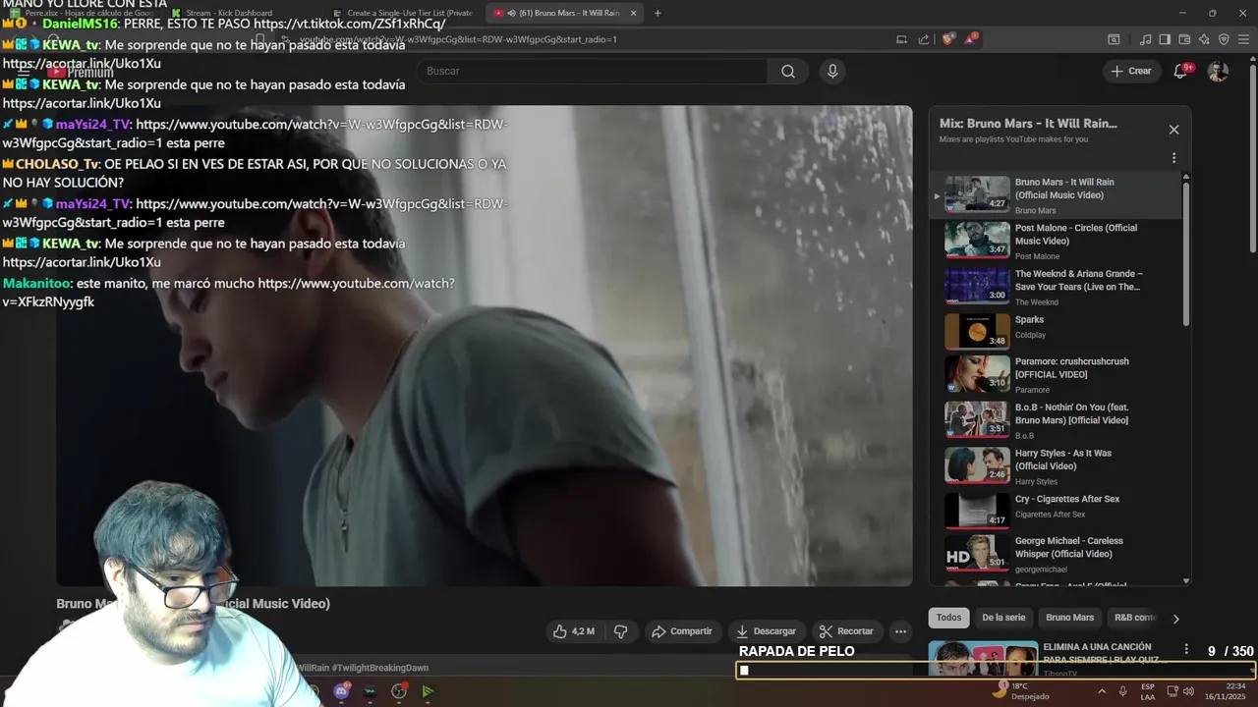The image size is (1258, 707).
Task: Close the Mix playlist panel
Action: 1173,130
